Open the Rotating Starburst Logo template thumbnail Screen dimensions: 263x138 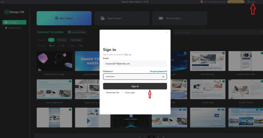pos(54,61)
